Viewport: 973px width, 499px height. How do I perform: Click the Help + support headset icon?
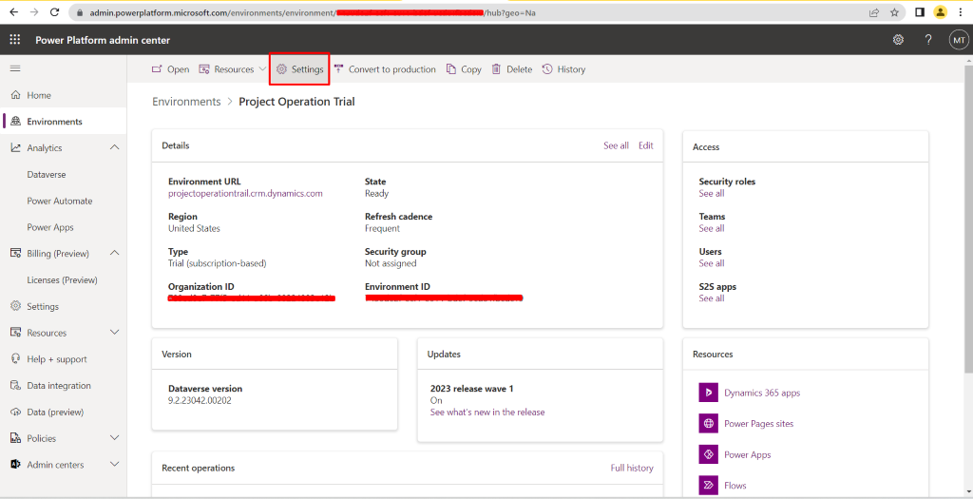click(x=15, y=358)
